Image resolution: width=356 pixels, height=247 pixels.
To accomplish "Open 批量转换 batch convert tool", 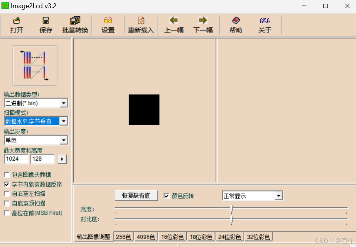I will (75, 25).
